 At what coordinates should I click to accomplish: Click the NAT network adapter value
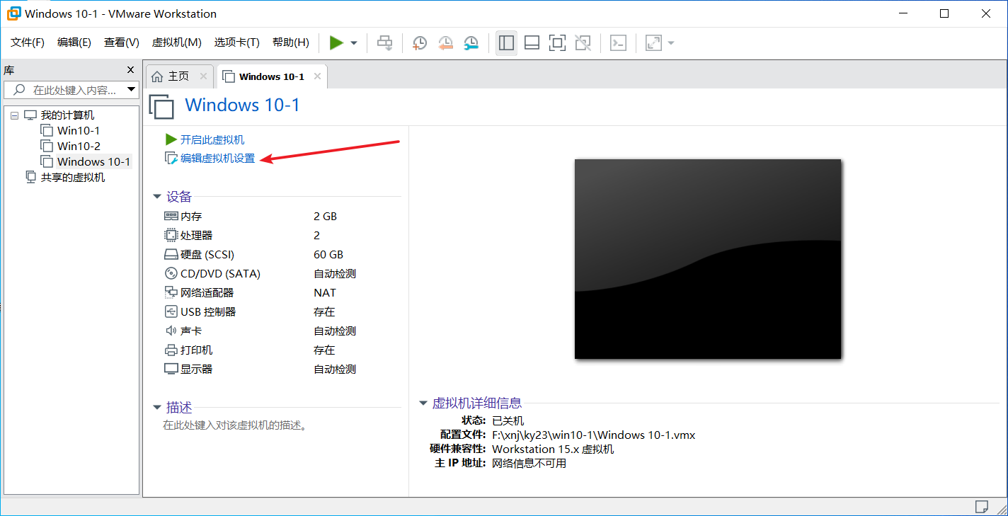tap(325, 293)
